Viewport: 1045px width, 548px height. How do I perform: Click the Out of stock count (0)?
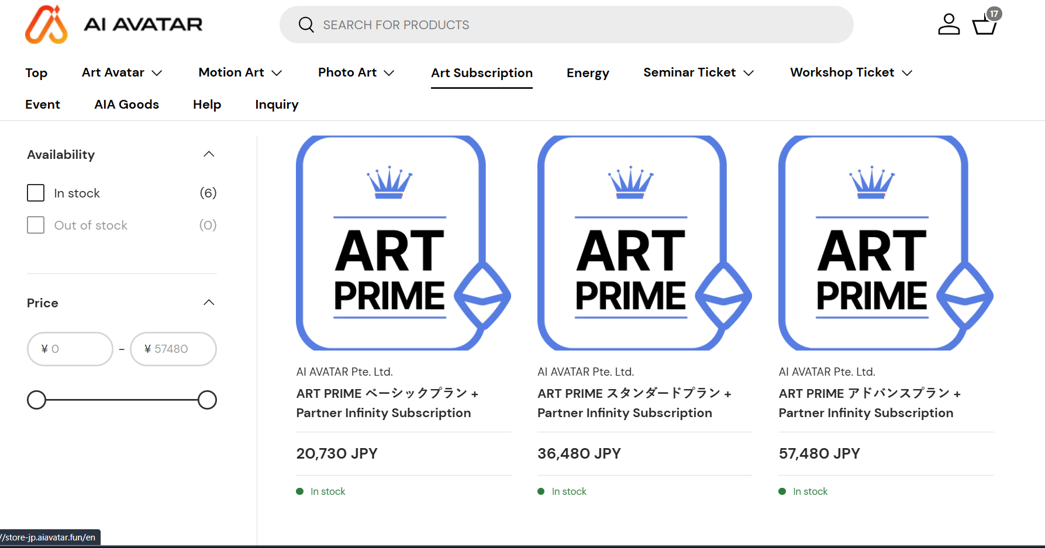coord(208,225)
